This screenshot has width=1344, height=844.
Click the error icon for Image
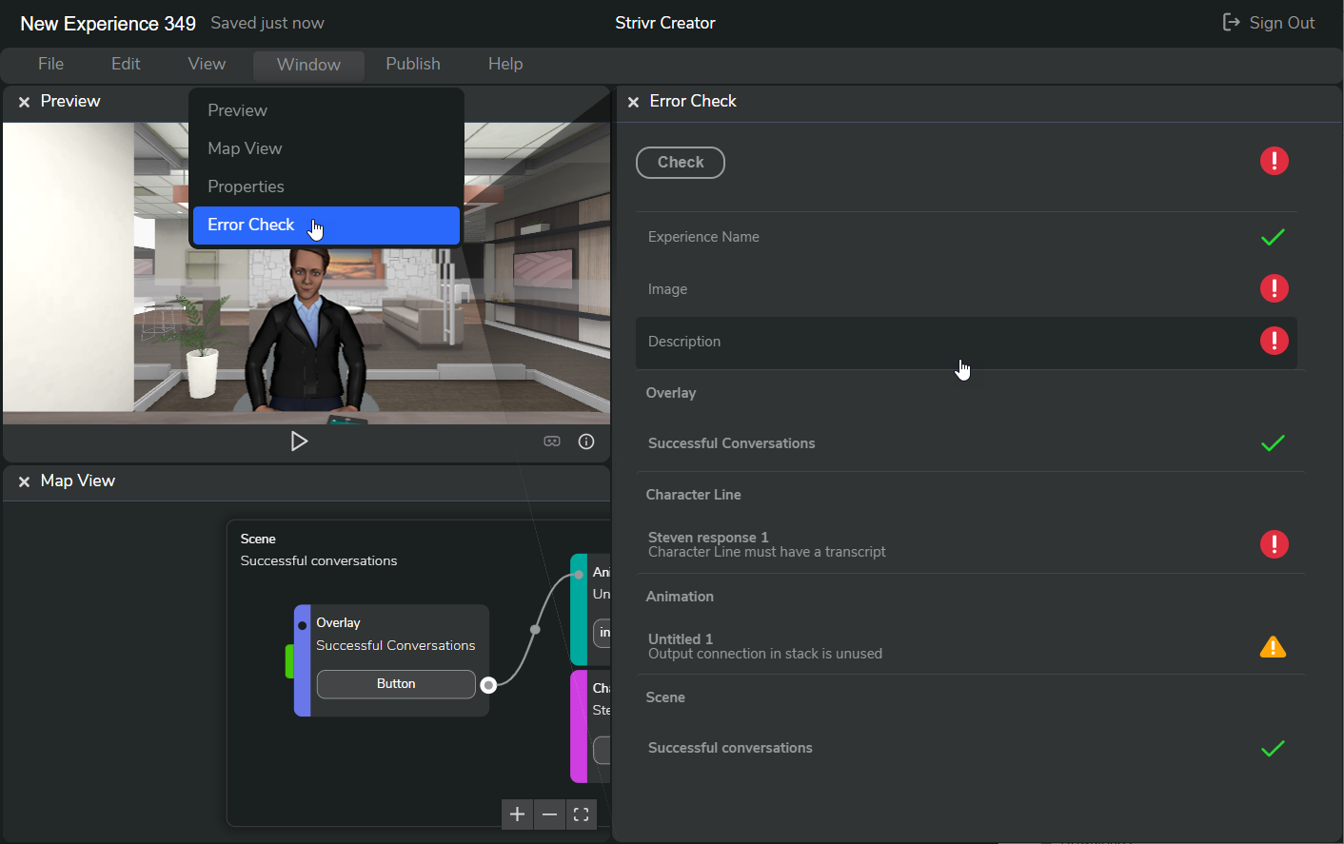point(1274,288)
